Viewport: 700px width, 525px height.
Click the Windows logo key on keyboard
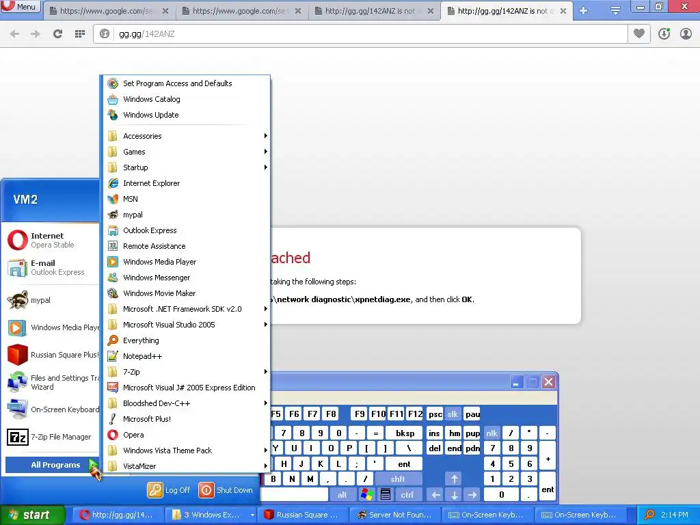point(366,495)
